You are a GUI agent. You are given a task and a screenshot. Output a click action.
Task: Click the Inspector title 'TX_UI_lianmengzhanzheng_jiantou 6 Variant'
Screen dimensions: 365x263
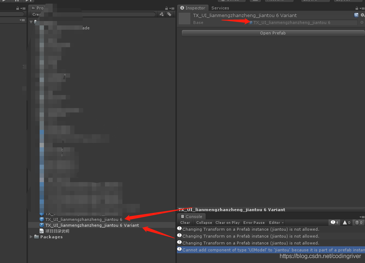point(245,15)
